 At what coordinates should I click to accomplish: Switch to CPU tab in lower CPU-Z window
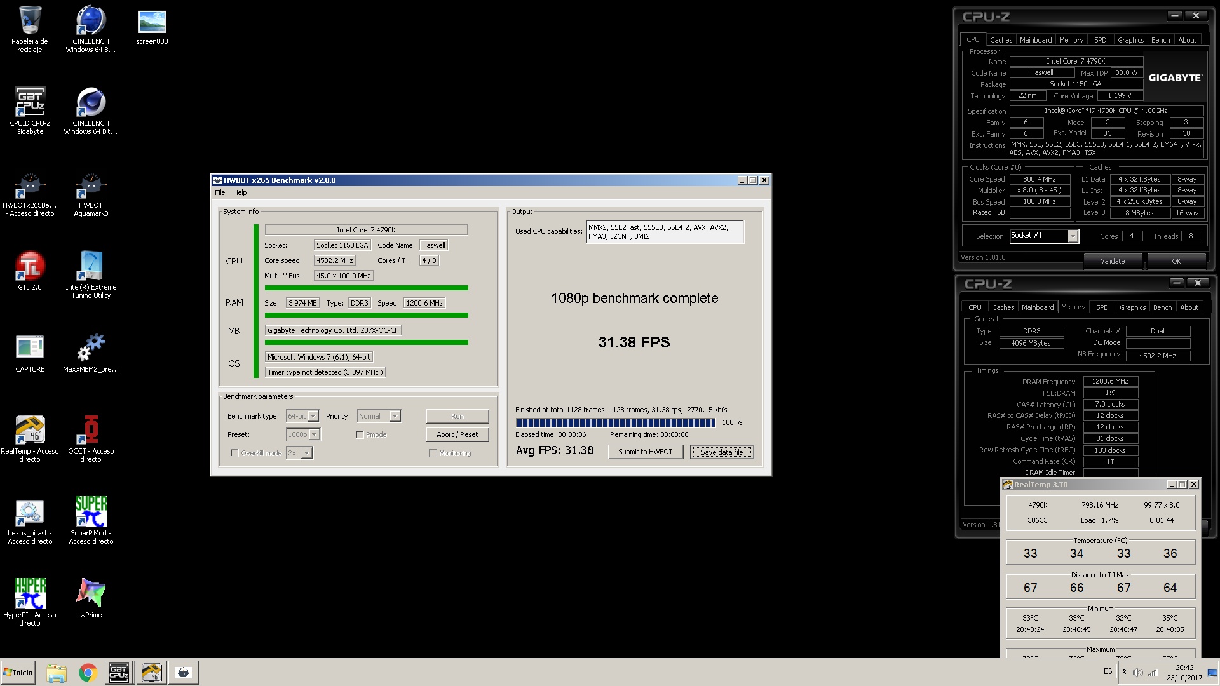[975, 307]
